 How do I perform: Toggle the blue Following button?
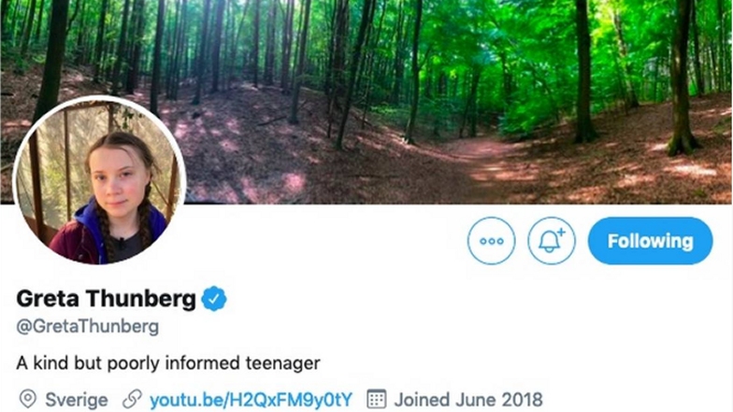[650, 241]
